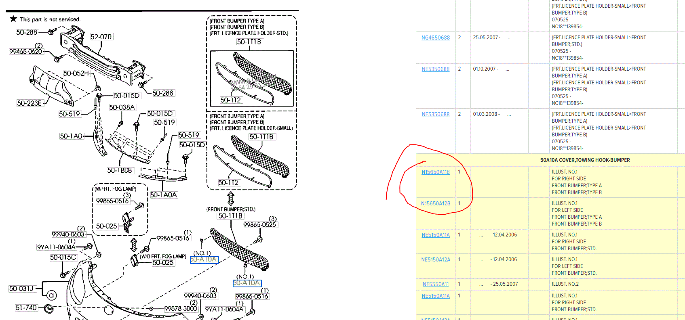Screen dimensions: 685x320
Task: Select the 50-015C diagram label
Action: [63, 257]
